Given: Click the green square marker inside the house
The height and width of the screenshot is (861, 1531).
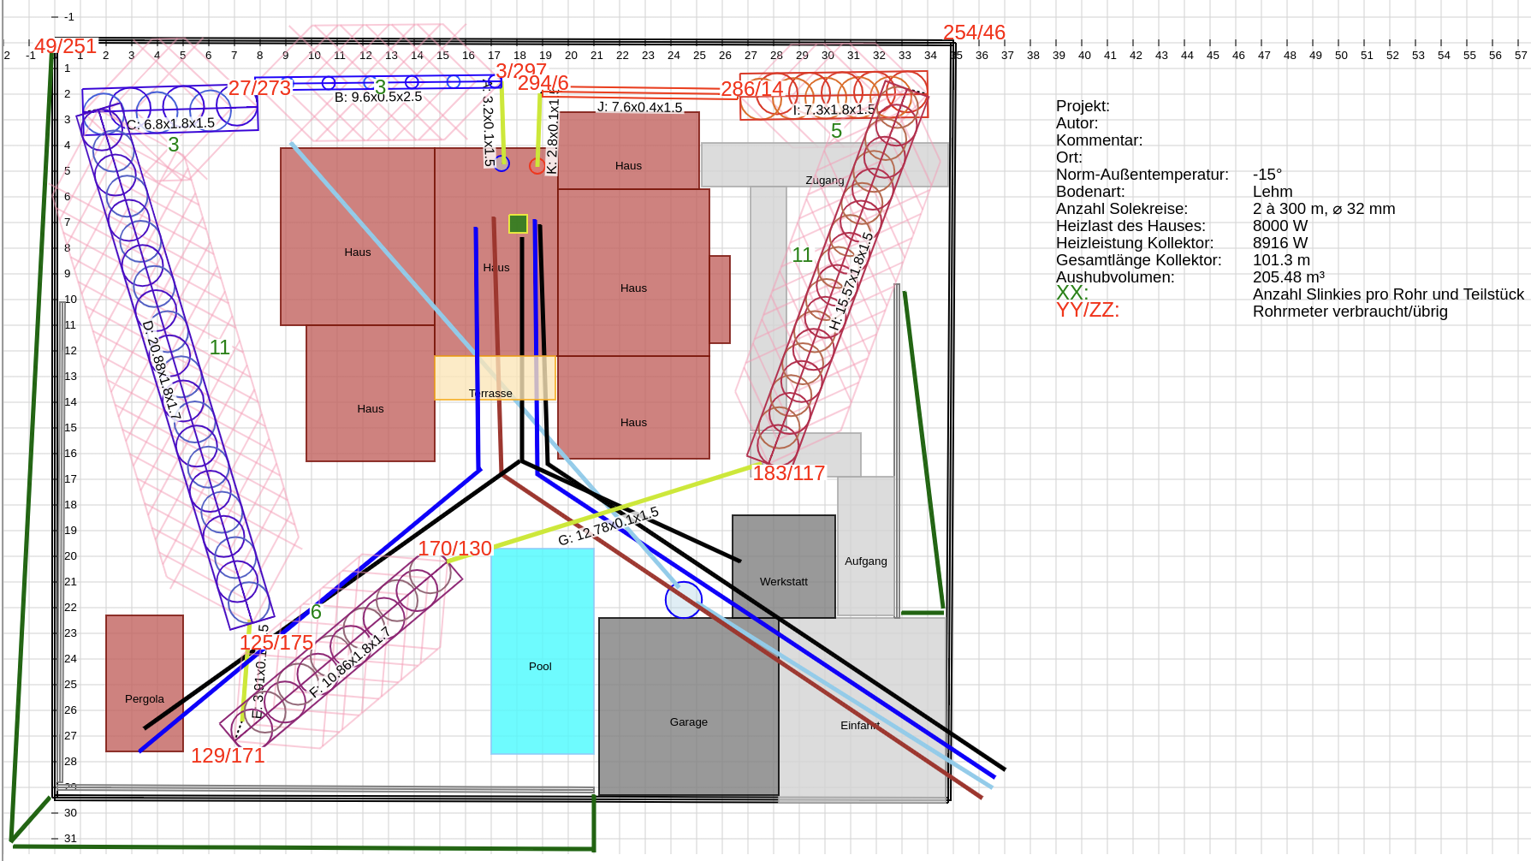Looking at the screenshot, I should [518, 223].
